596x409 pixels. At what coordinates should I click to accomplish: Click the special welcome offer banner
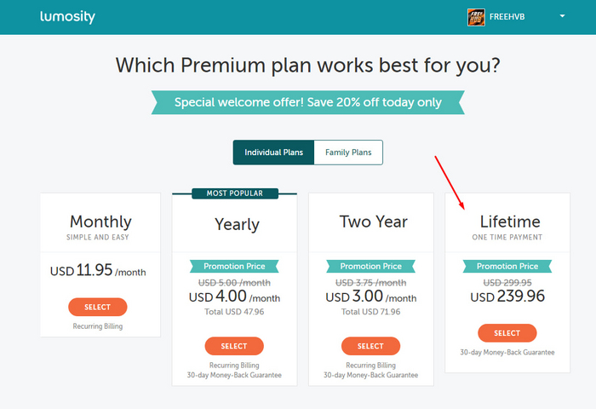pos(308,102)
